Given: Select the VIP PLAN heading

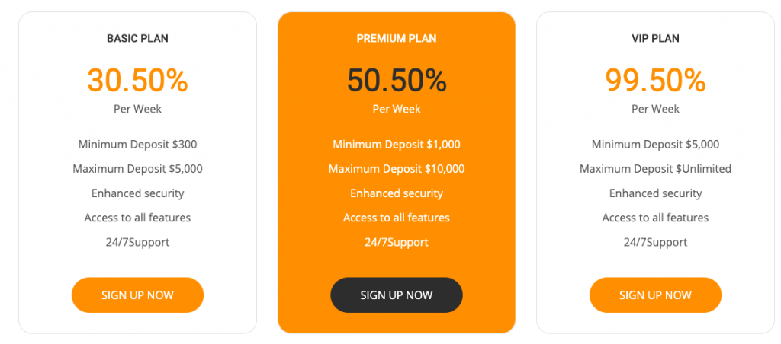Looking at the screenshot, I should 655,38.
